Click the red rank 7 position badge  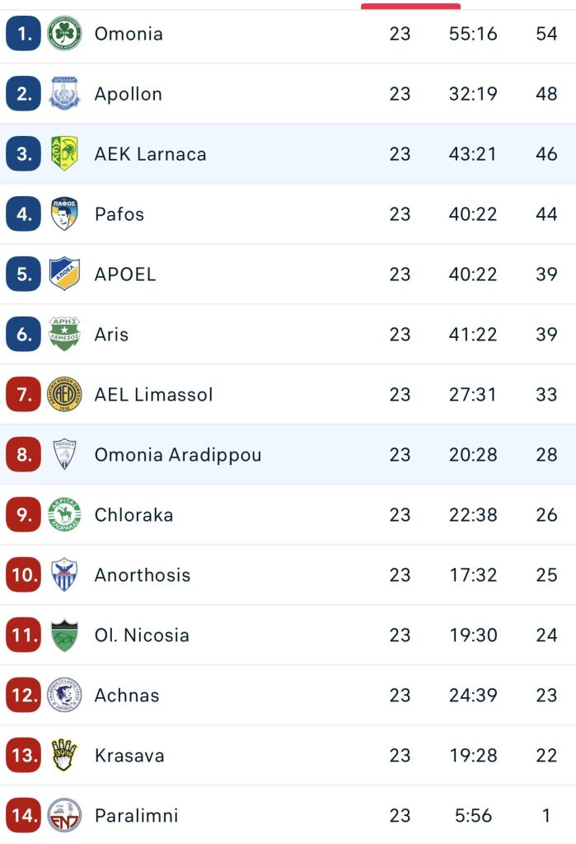23,395
